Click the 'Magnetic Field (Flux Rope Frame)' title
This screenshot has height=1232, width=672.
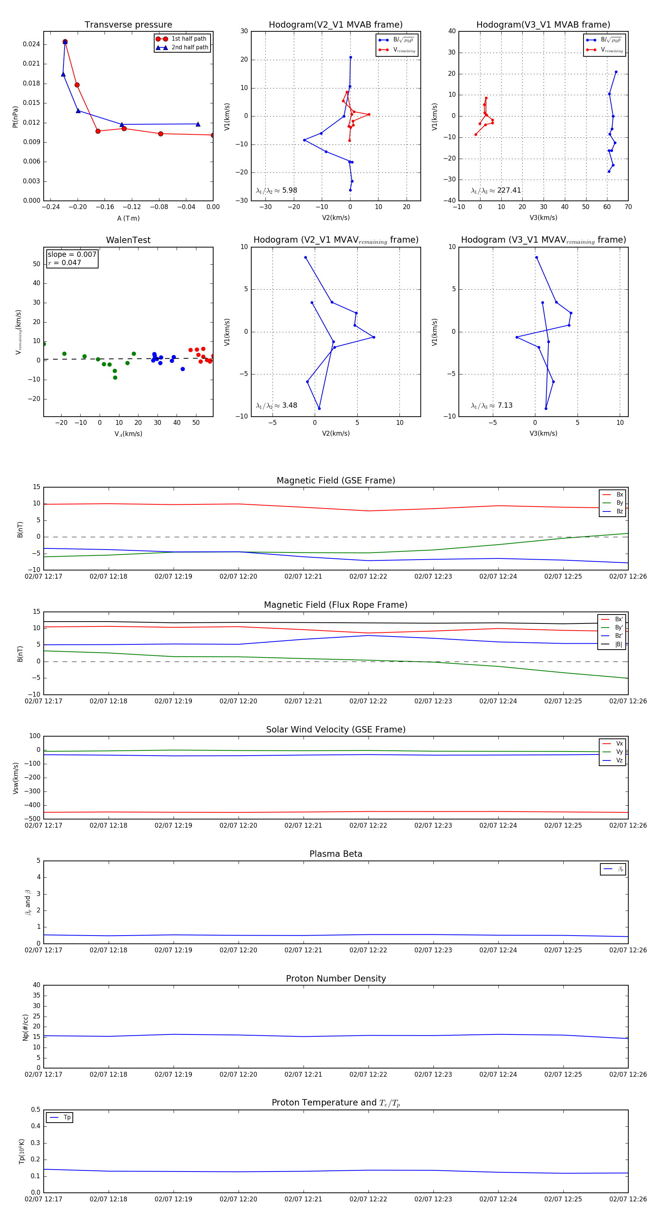click(x=336, y=605)
